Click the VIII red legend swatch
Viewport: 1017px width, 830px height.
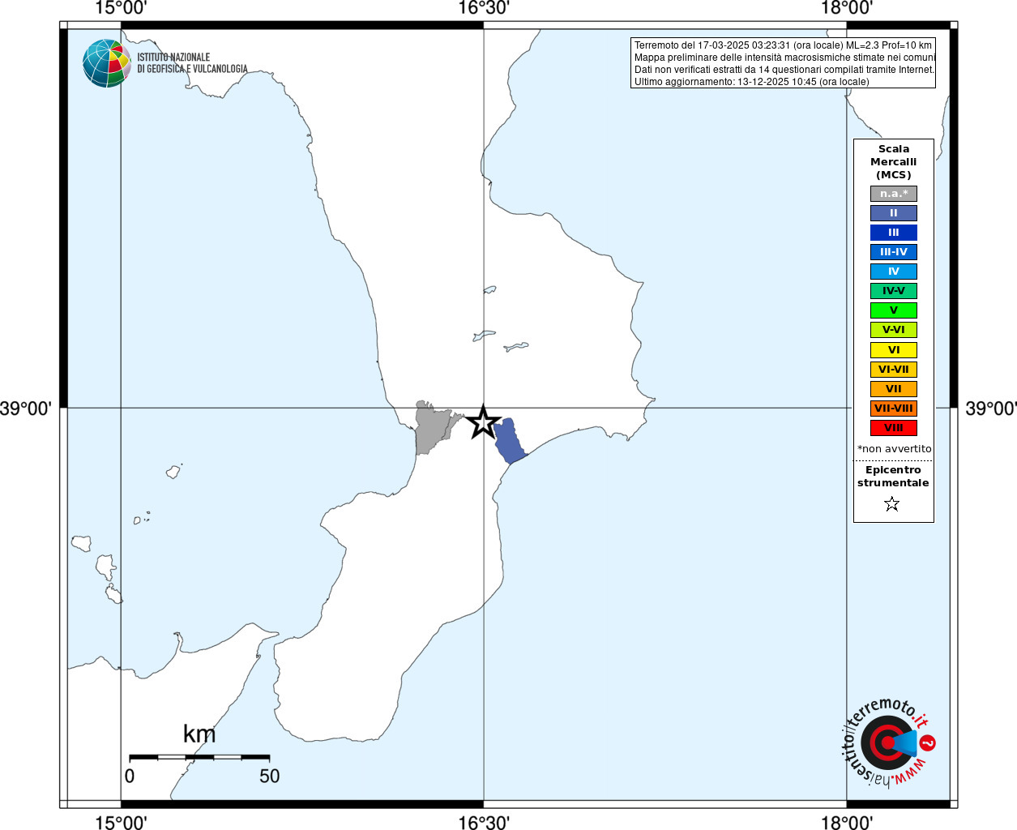894,428
